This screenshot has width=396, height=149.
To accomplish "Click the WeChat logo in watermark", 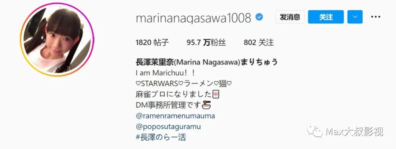I will [315, 131].
